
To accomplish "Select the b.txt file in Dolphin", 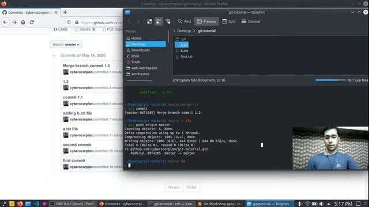I will pyautogui.click(x=182, y=51).
